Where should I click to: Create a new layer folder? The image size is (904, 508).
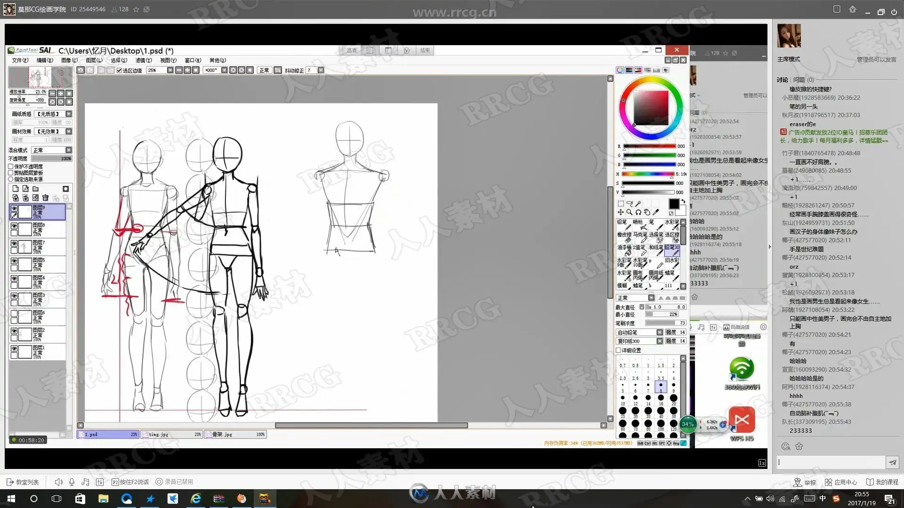click(x=35, y=189)
